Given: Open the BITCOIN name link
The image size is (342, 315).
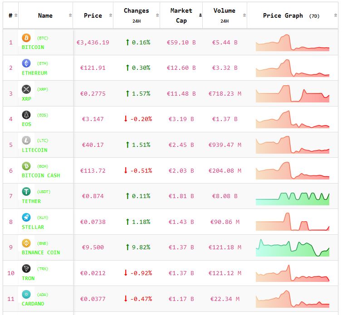Looking at the screenshot, I should [33, 47].
